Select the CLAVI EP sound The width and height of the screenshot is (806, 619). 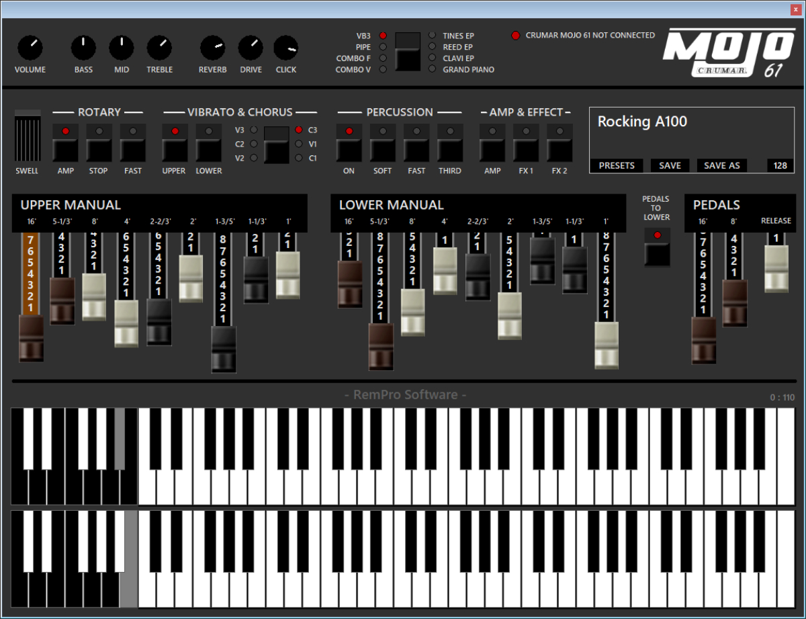click(432, 58)
